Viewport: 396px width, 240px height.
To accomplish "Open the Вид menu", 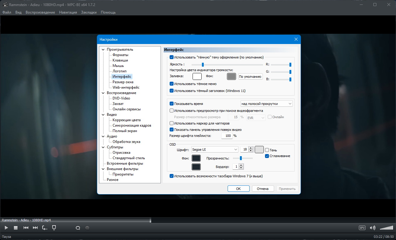I will point(18,12).
